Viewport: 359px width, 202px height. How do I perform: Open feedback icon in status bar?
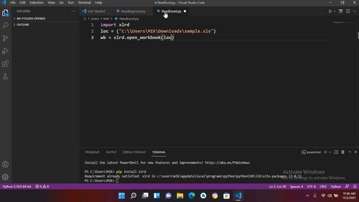point(347,186)
